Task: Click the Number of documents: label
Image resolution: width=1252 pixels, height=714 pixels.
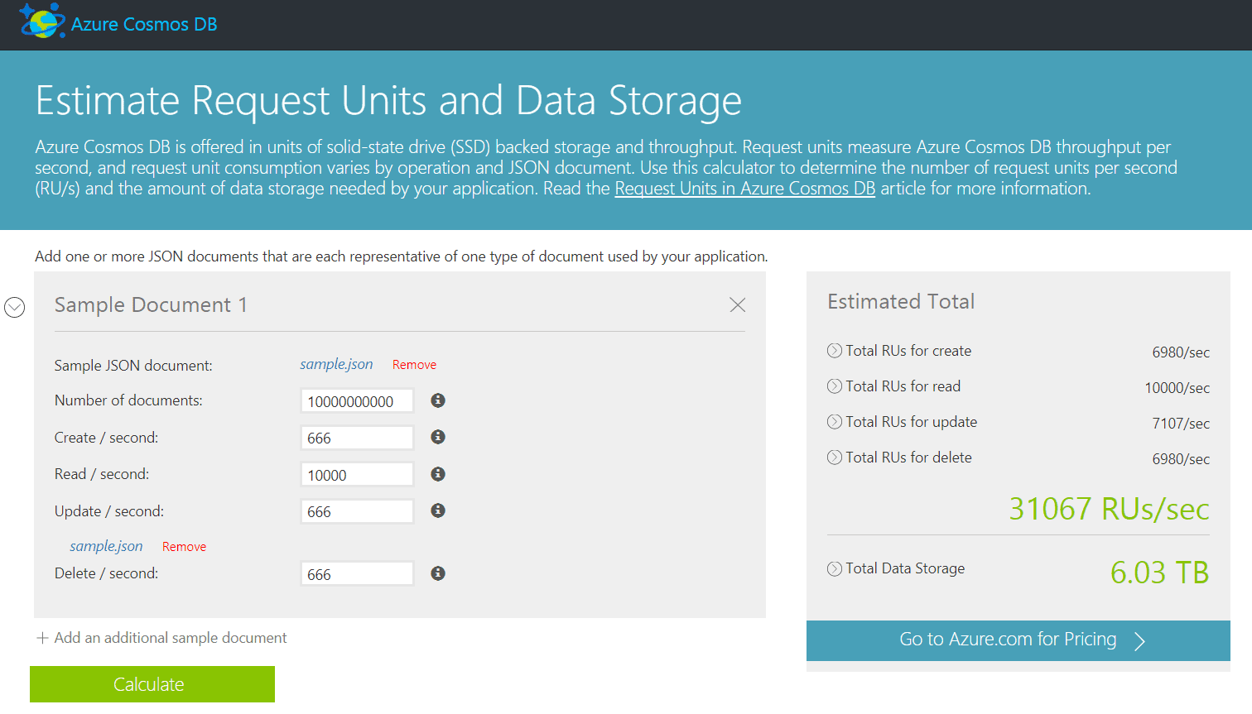Action: pyautogui.click(x=128, y=400)
